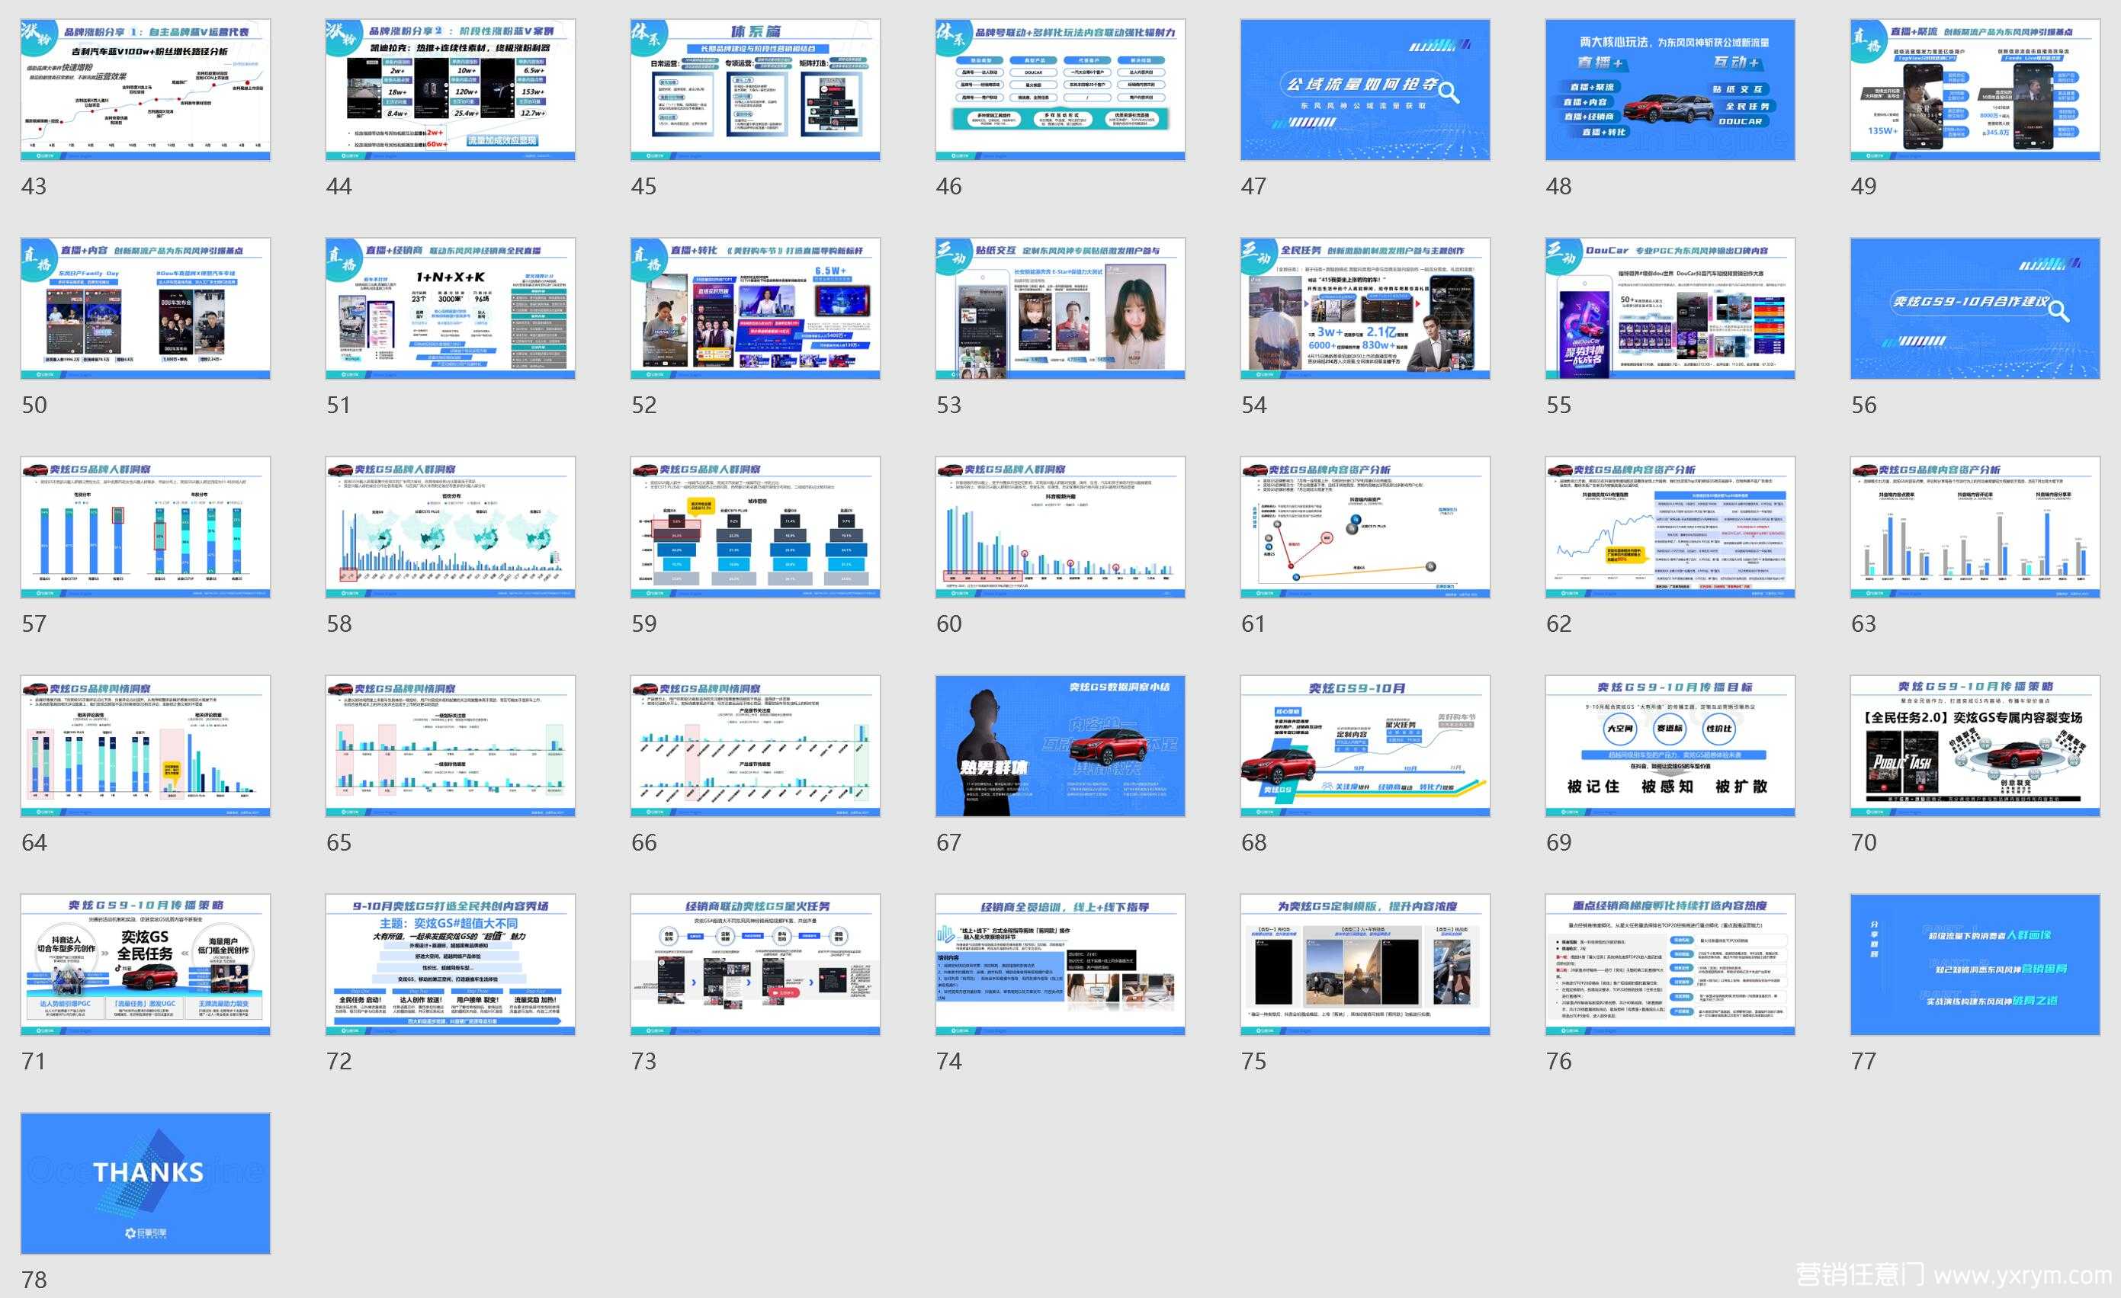Select slide 60 thumbnail
The width and height of the screenshot is (2121, 1298).
coord(1060,527)
